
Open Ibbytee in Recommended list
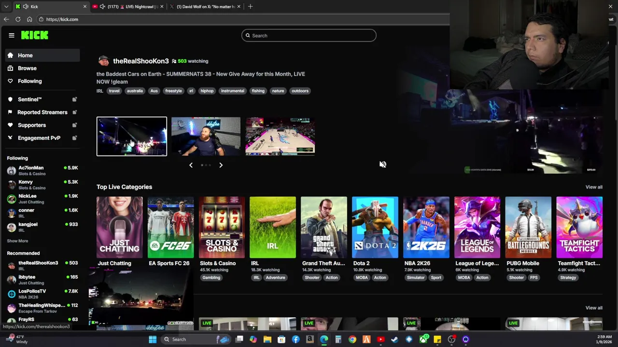[x=42, y=280]
